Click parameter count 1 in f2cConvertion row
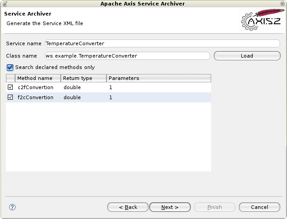The image size is (287, 219). pos(111,97)
